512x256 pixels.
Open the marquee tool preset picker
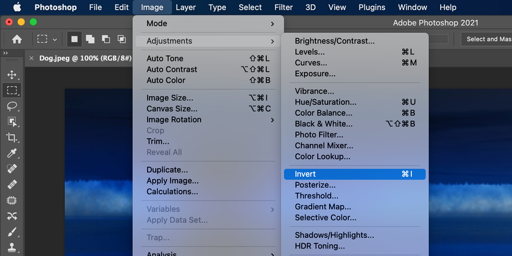pyautogui.click(x=55, y=40)
